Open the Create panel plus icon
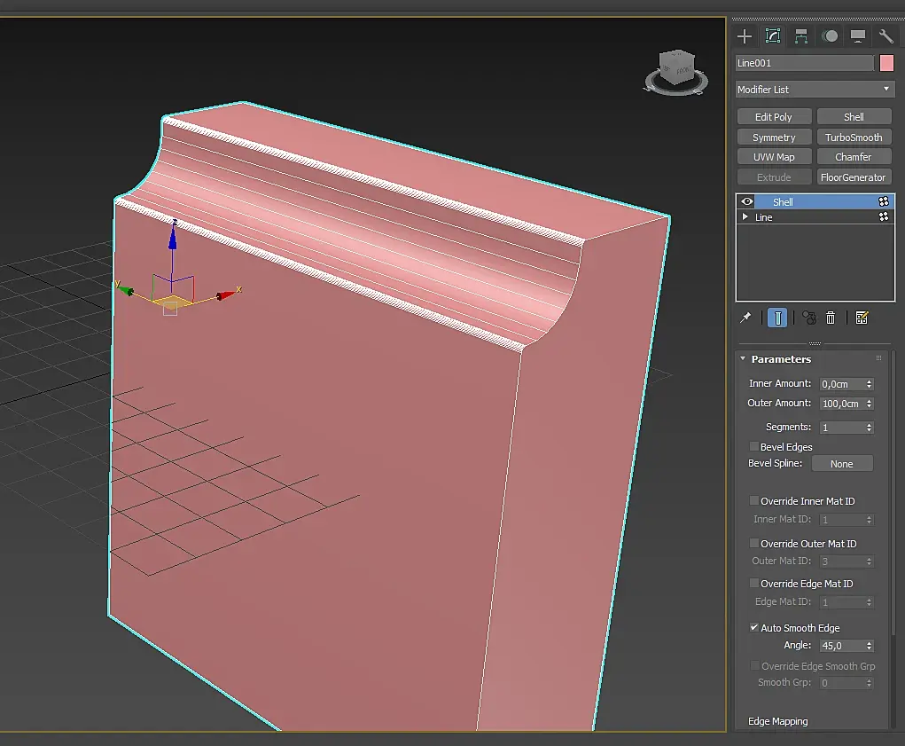 [x=745, y=36]
